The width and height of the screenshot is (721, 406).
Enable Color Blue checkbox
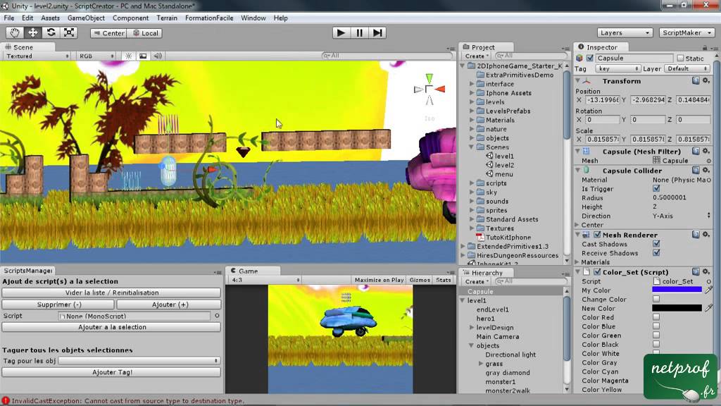point(656,326)
